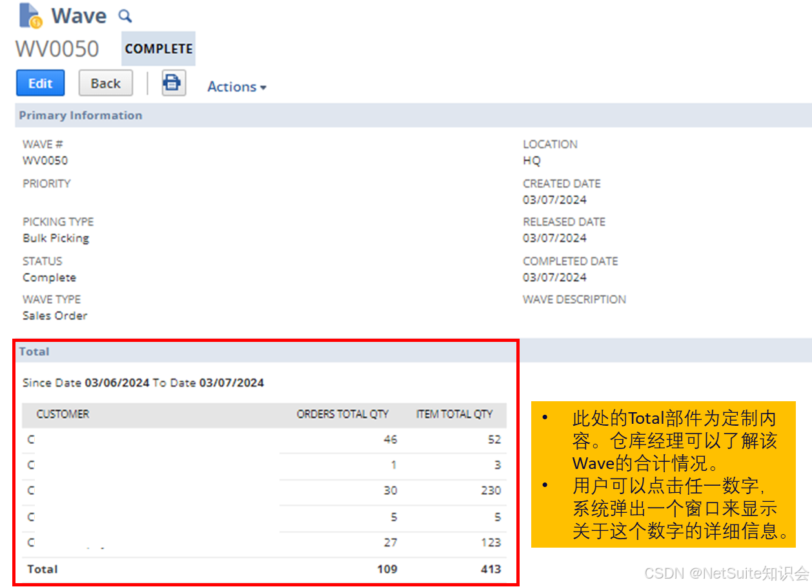Click the ITEM TOTAL QTY column header
The width and height of the screenshot is (812, 587).
pos(454,414)
